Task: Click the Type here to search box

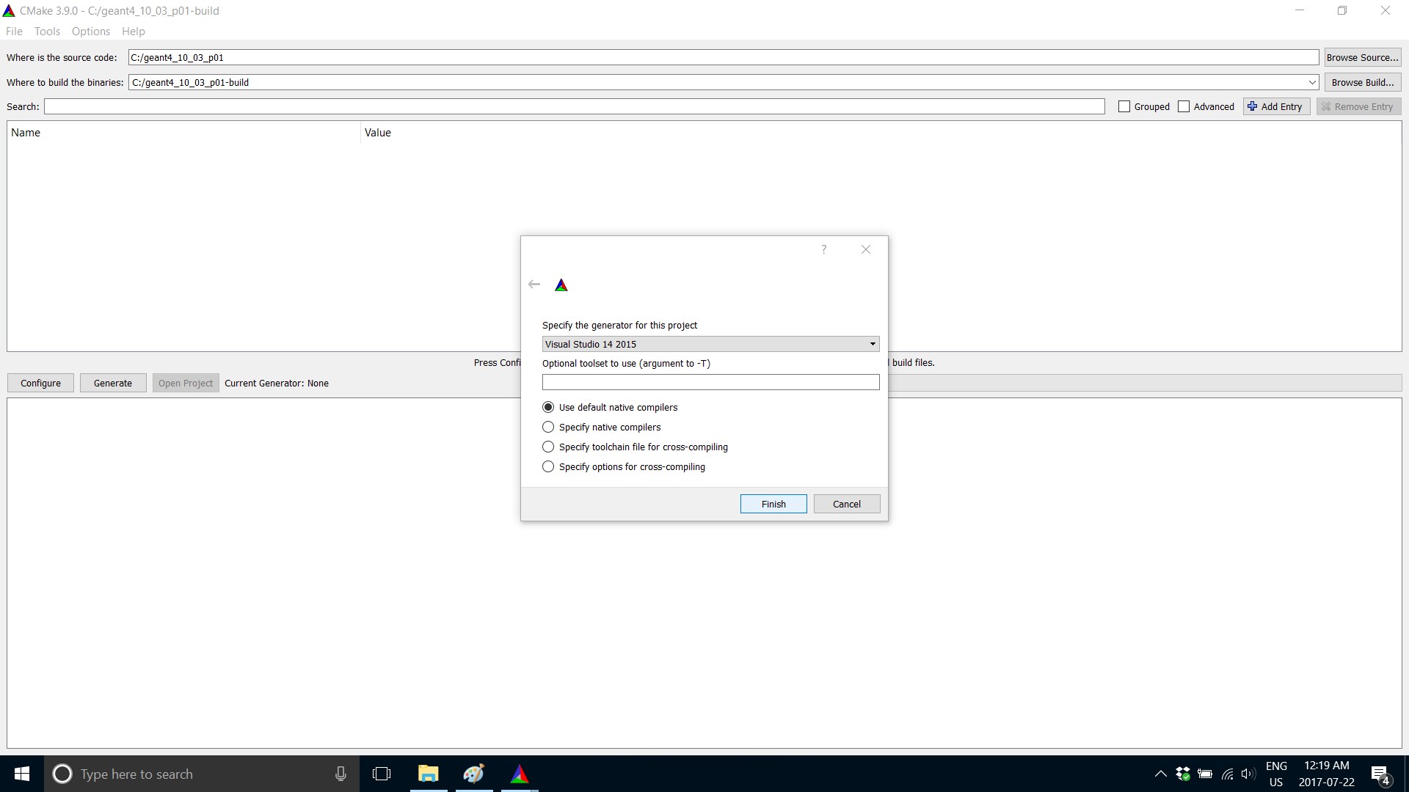Action: pyautogui.click(x=202, y=774)
